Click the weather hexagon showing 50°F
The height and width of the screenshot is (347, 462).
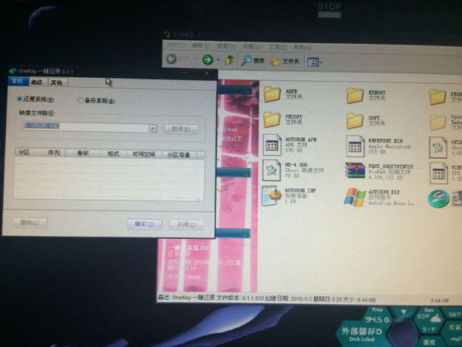click(429, 317)
